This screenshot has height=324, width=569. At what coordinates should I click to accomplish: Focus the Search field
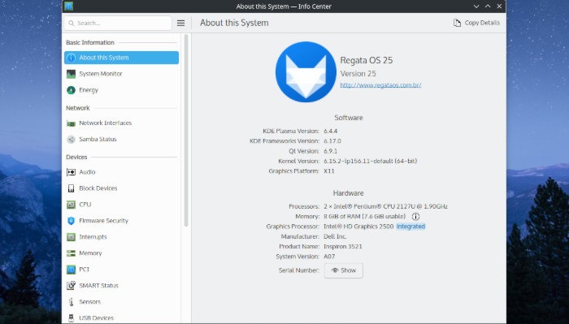pos(118,24)
